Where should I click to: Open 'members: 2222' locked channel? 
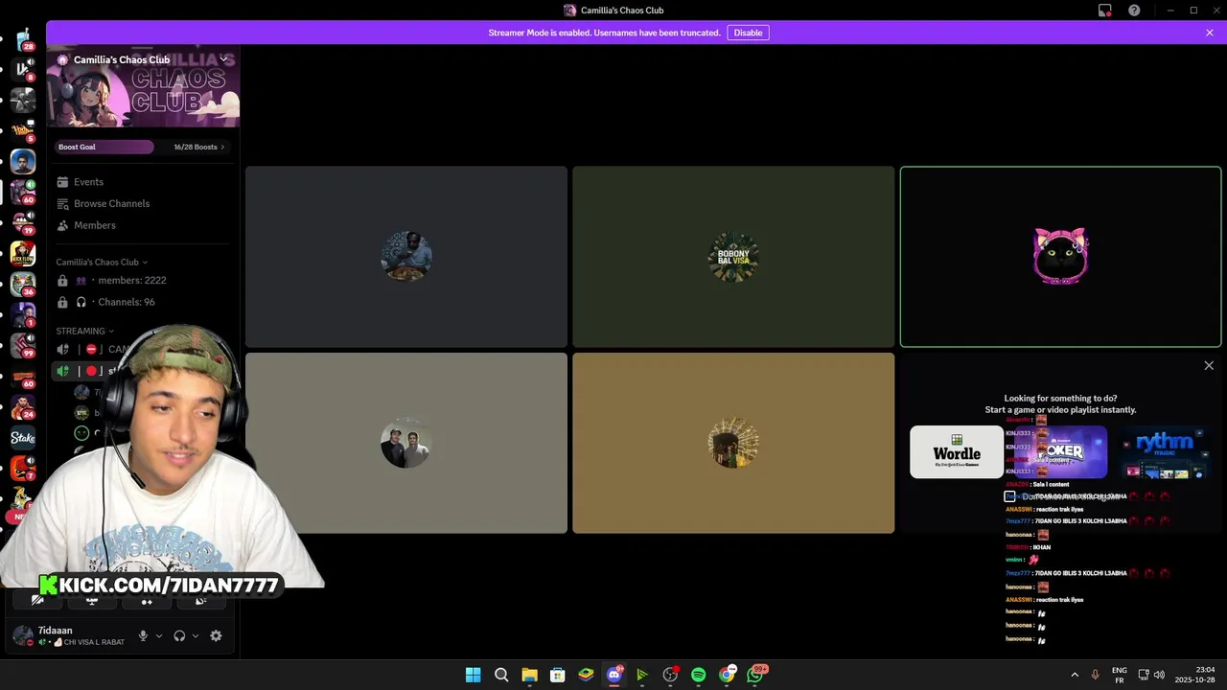[142, 280]
